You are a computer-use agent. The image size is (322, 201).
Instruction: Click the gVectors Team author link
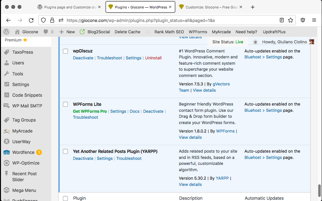(221, 84)
